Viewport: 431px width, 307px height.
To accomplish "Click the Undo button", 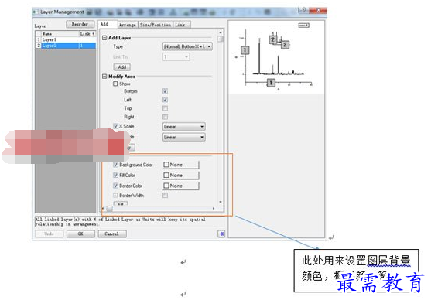I will [x=50, y=234].
